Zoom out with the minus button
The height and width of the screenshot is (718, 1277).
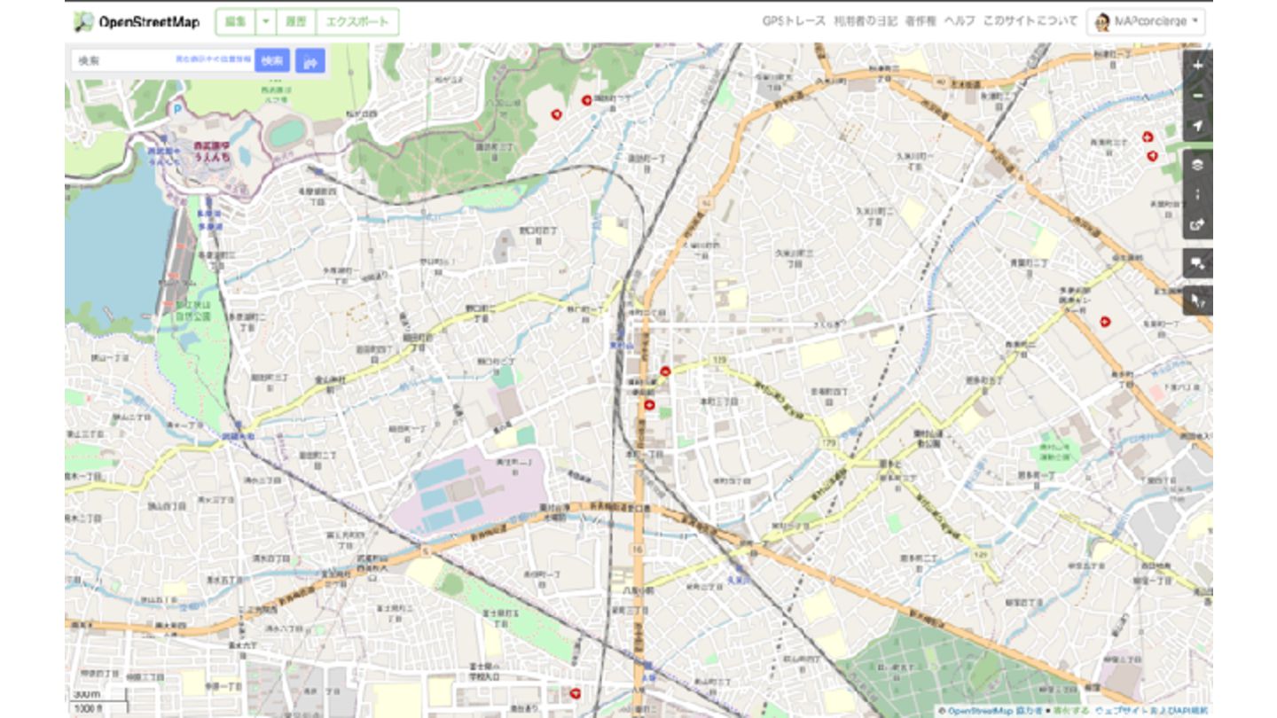click(1198, 96)
